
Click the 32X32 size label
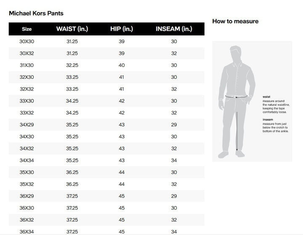click(x=27, y=89)
